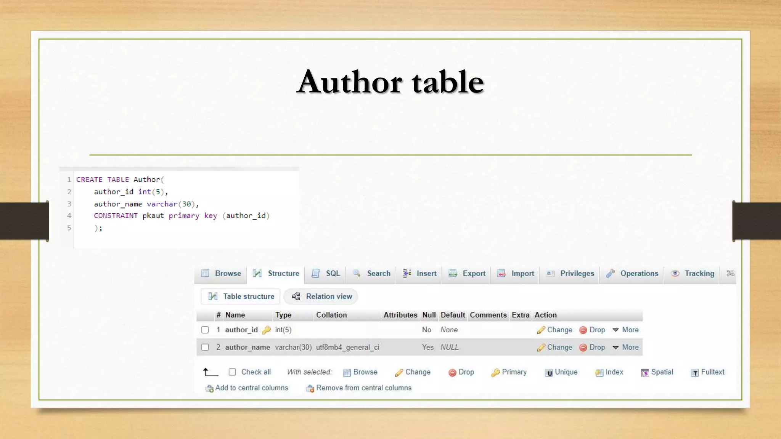Go to the Search tab
This screenshot has width=781, height=439.
point(371,274)
